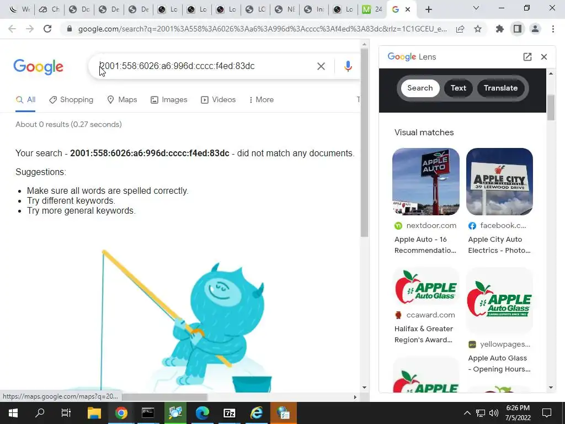565x424 pixels.
Task: Open the Chrome three-dot menu
Action: [553, 29]
